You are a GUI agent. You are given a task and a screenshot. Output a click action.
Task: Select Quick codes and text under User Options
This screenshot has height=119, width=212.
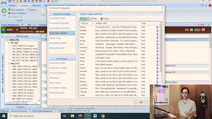click(58, 68)
